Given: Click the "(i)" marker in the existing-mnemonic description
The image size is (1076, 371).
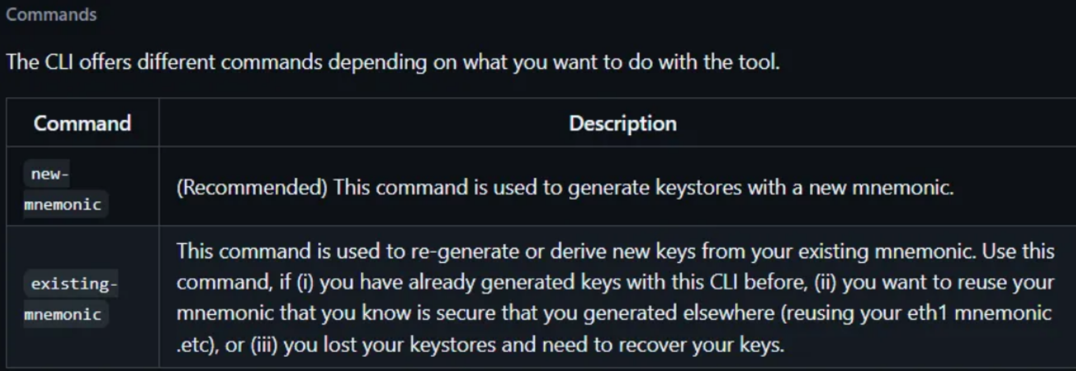Looking at the screenshot, I should [x=305, y=282].
